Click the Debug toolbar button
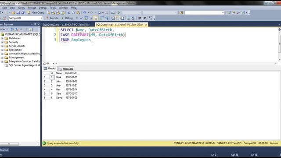Screen dimensions: 281x158 click(67, 18)
